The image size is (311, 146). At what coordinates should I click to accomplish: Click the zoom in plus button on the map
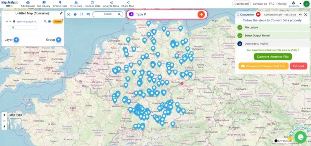click(4, 115)
